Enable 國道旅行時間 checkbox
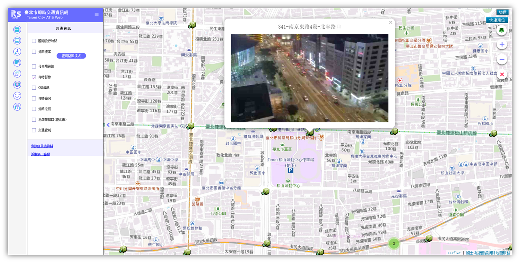 point(34,41)
